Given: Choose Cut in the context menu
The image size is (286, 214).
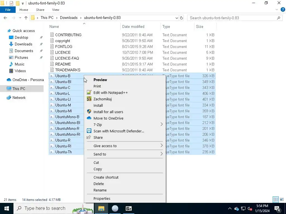Looking at the screenshot, I should 96,162.
